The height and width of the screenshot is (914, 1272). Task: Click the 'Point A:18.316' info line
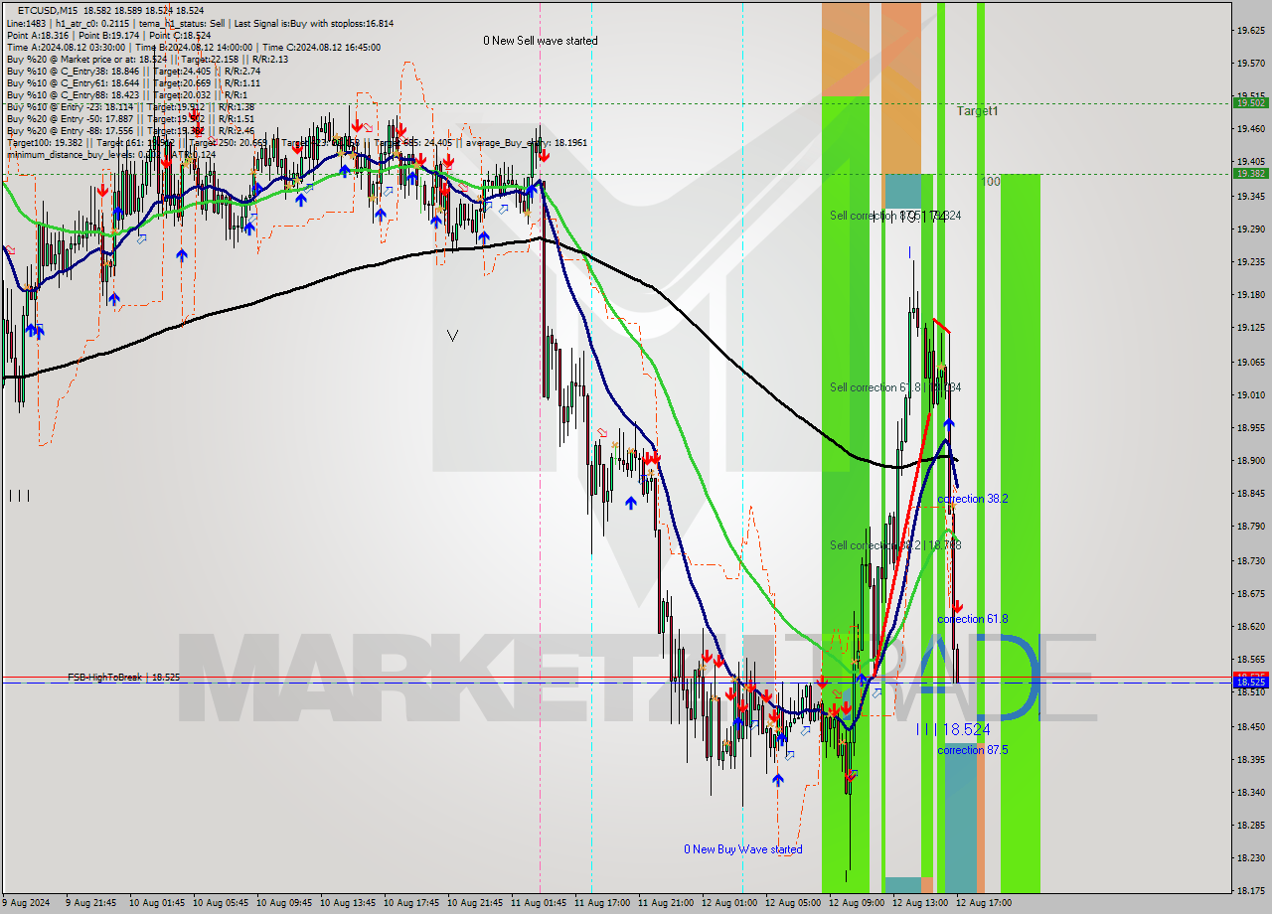(108, 35)
